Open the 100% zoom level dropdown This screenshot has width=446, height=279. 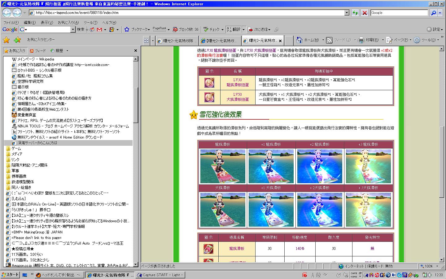(x=437, y=266)
